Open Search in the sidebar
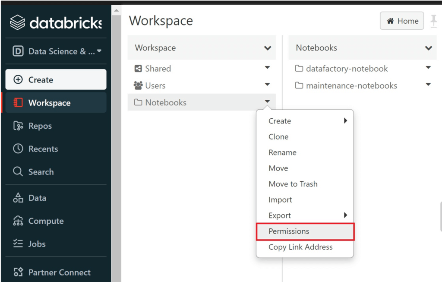Screen dimensions: 442x282 (41, 172)
